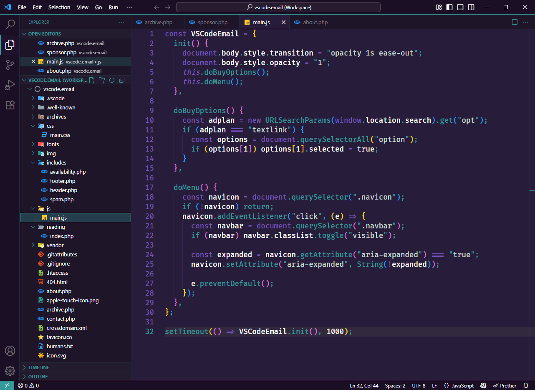This screenshot has width=535, height=390.
Task: Expand the vendor folder
Action: click(x=76, y=245)
